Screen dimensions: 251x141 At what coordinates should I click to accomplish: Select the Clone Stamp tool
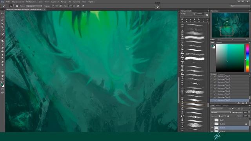[x=2, y=41]
